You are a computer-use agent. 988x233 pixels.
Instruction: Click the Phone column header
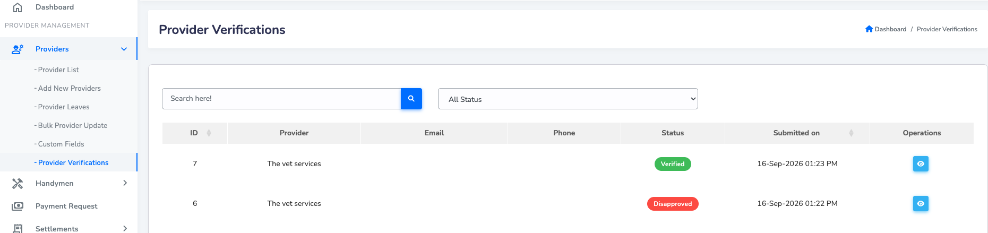point(564,133)
